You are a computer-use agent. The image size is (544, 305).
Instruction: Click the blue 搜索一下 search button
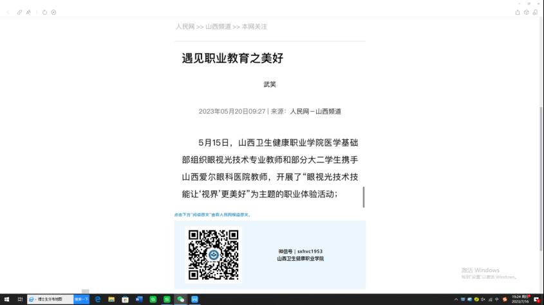pyautogui.click(x=82, y=299)
